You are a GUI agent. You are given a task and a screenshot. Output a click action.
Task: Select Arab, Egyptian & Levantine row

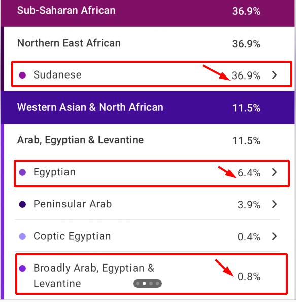pos(149,140)
